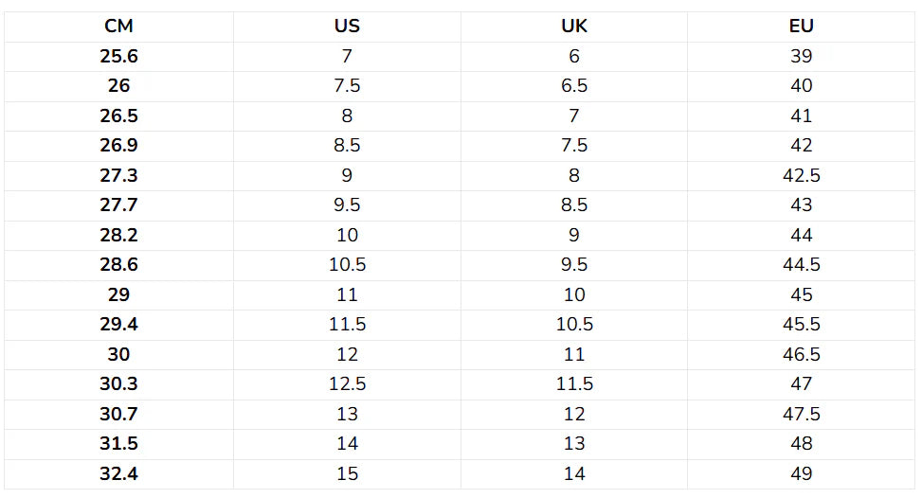This screenshot has width=922, height=498.
Task: Click US size 11.5 cell
Action: [x=347, y=324]
